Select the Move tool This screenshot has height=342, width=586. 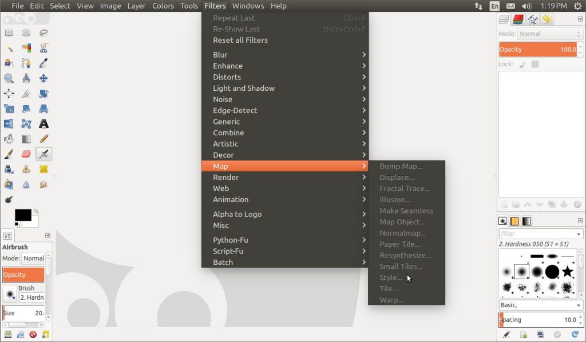coord(43,78)
